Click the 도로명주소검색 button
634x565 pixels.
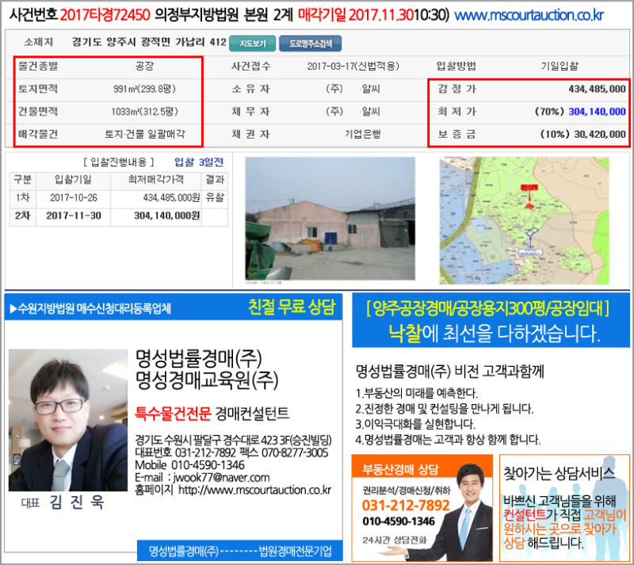310,44
